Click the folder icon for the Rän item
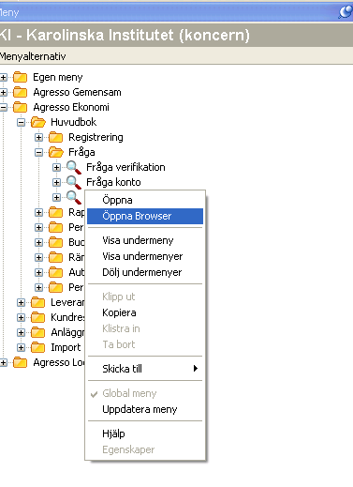 [x=56, y=257]
